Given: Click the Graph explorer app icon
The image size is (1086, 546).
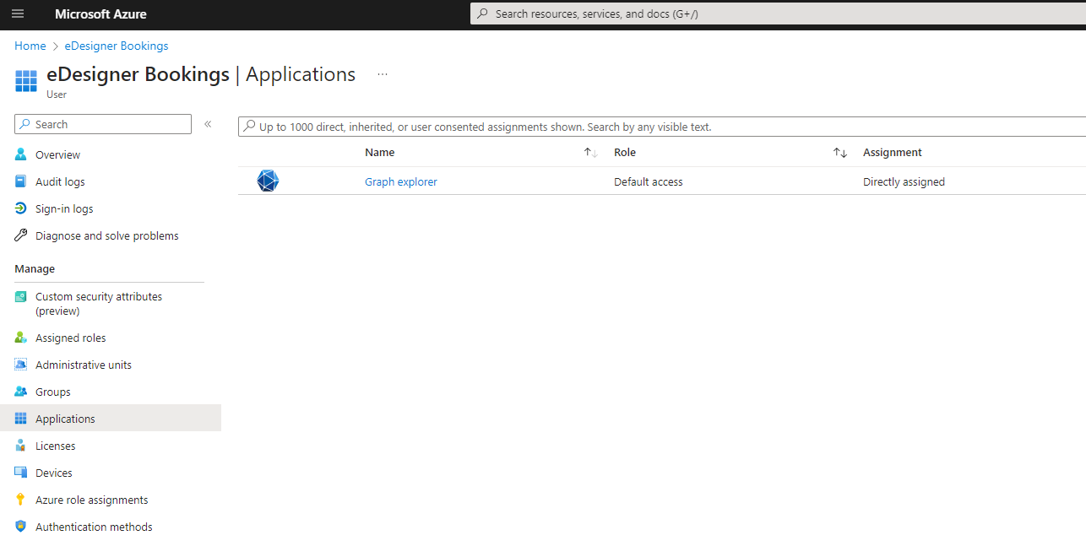Looking at the screenshot, I should (x=268, y=181).
